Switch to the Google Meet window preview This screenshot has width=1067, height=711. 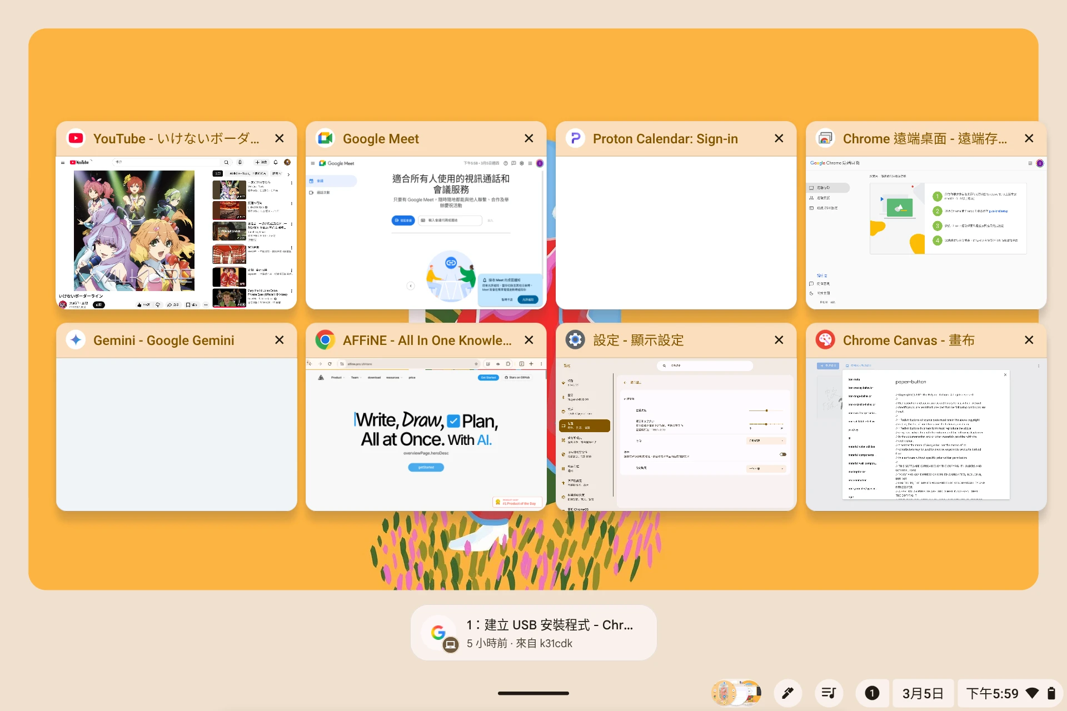(x=426, y=232)
